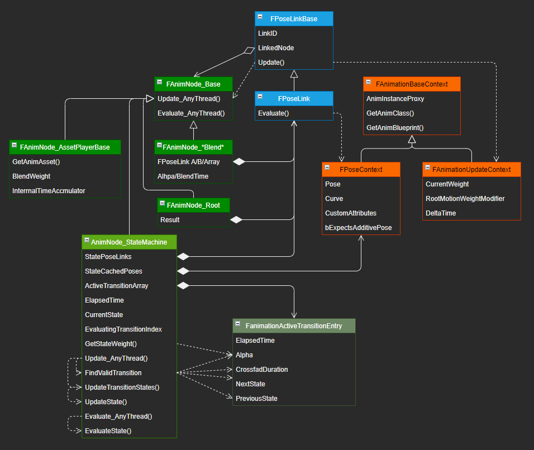Click the FindValidTransition method row

point(113,373)
